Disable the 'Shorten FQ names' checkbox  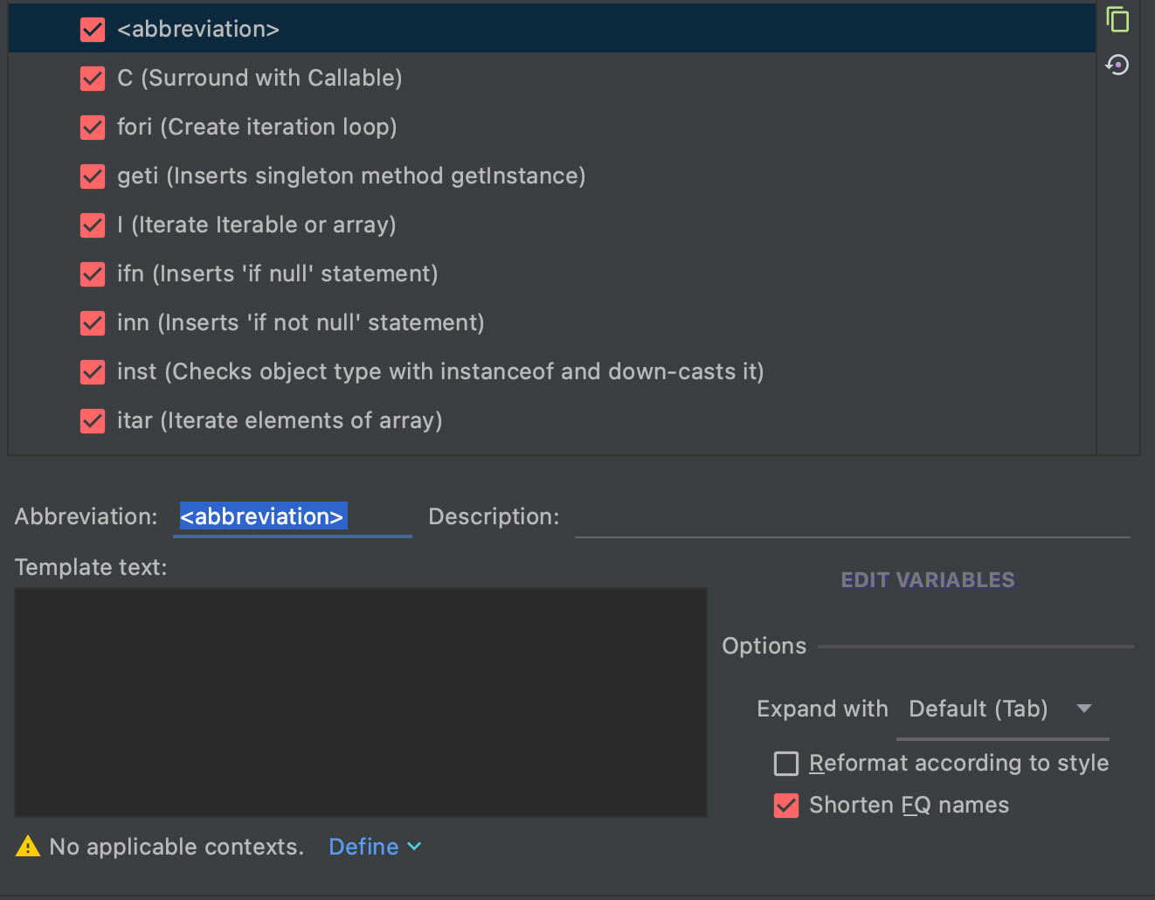pos(785,805)
